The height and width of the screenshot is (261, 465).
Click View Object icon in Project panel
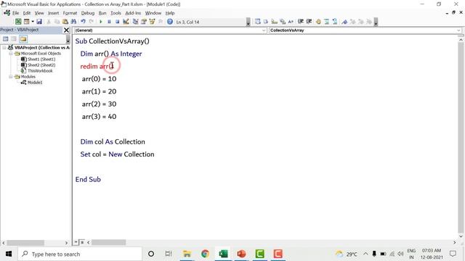(14, 38)
